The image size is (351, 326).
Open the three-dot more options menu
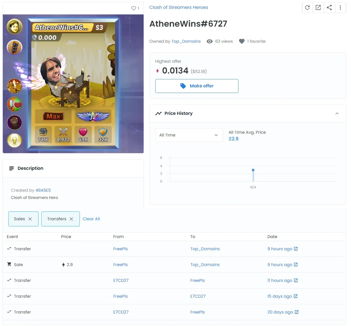(x=340, y=7)
